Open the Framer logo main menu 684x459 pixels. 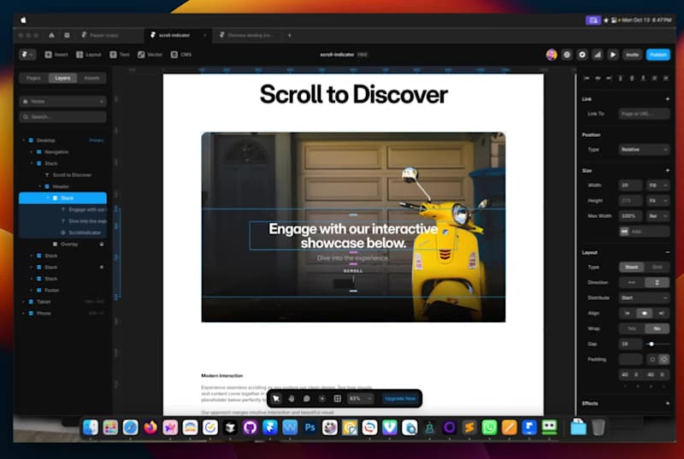click(27, 55)
